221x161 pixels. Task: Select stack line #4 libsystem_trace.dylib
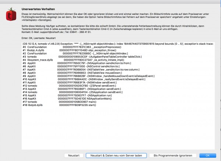pyautogui.click(x=73, y=60)
